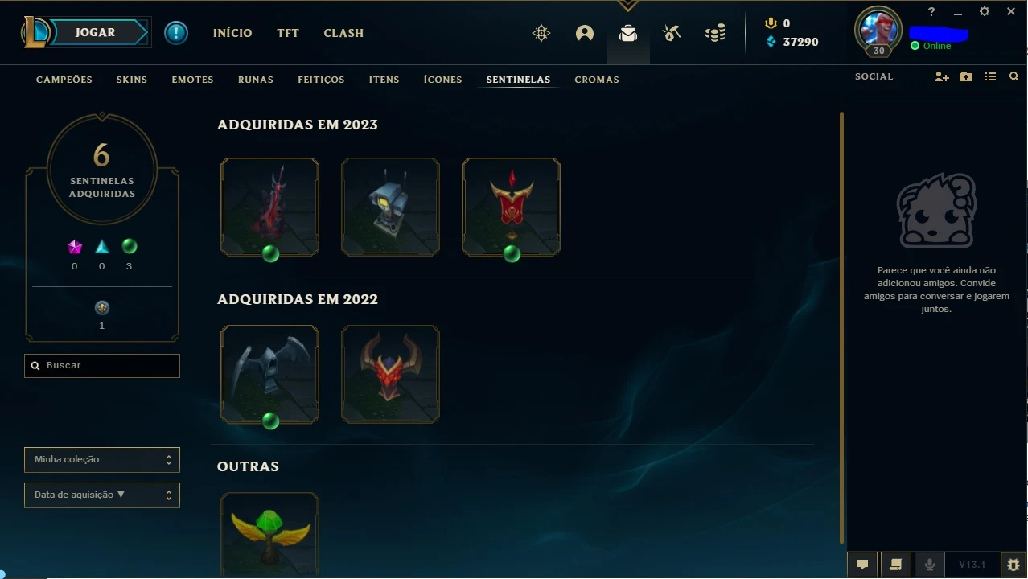Toggle the friends list view options icon
1028x579 pixels.
[x=990, y=76]
